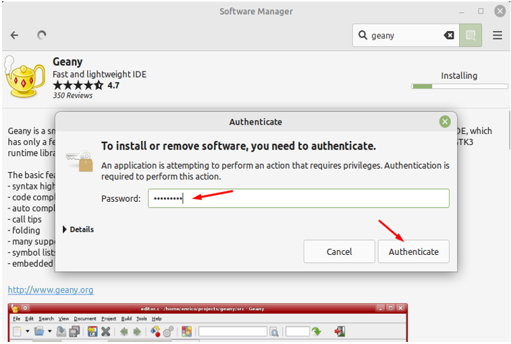This screenshot has width=511, height=344.
Task: Click the Compile icon in Geany toolbar
Action: click(155, 332)
